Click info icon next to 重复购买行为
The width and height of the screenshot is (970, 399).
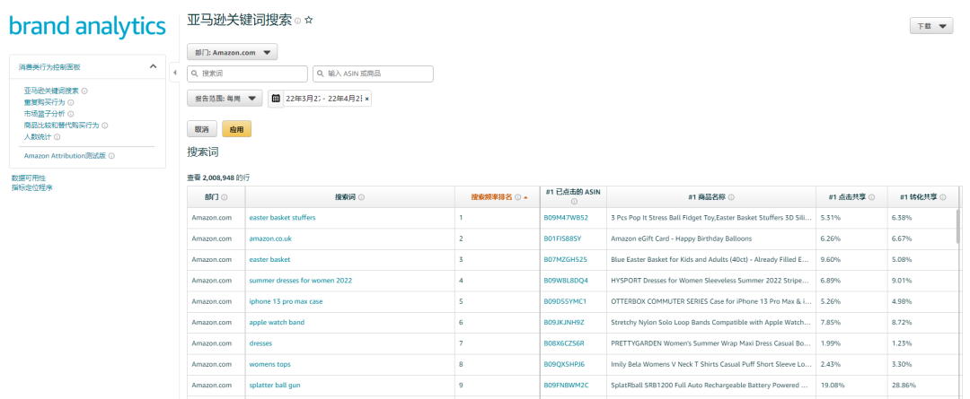tap(71, 102)
